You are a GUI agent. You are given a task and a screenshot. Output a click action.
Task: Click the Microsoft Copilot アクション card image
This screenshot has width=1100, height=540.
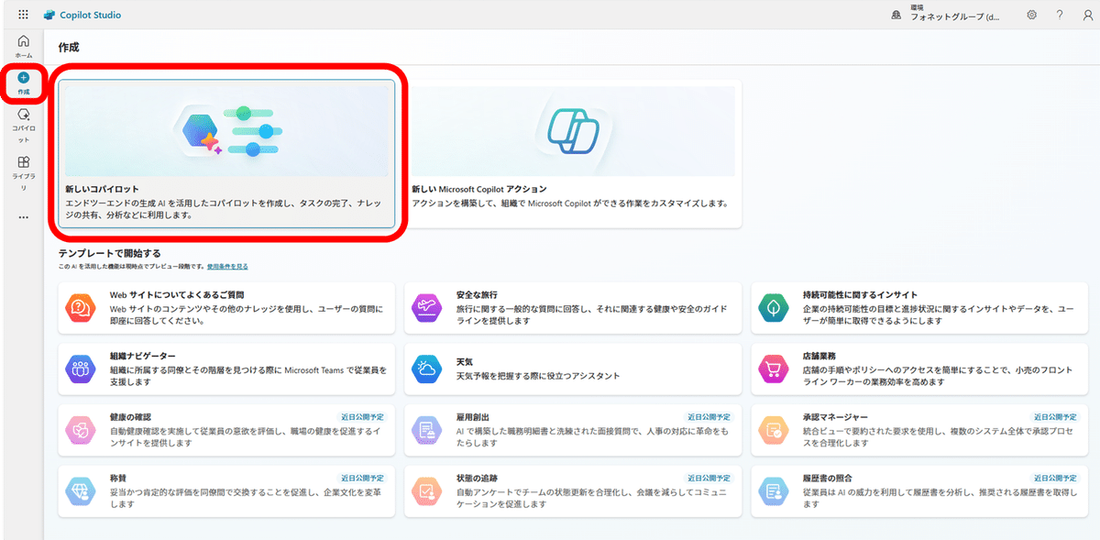[573, 129]
